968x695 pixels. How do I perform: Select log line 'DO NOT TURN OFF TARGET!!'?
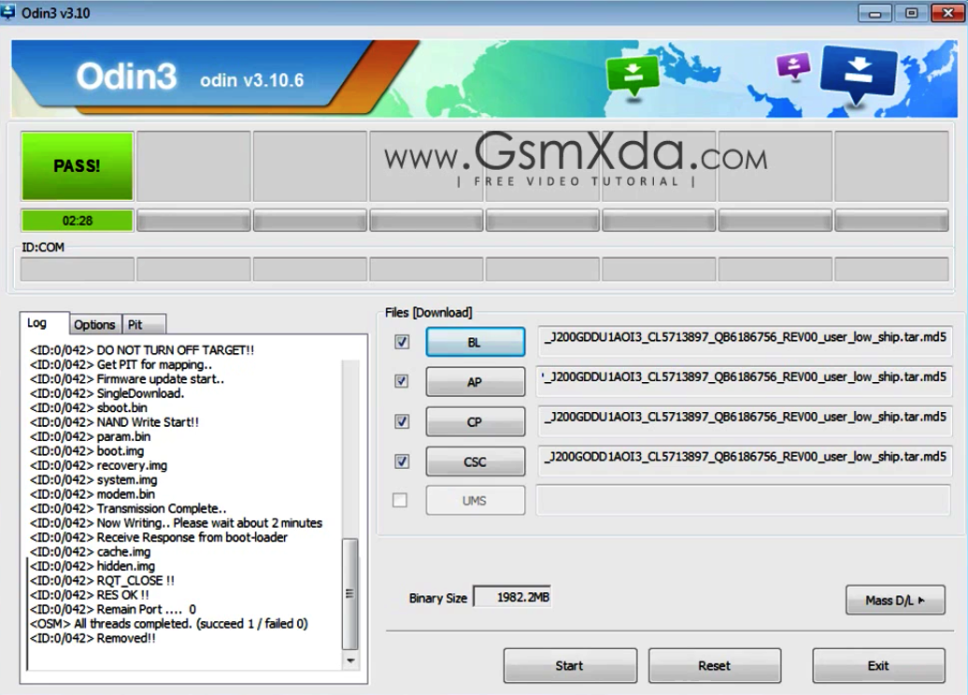click(142, 350)
